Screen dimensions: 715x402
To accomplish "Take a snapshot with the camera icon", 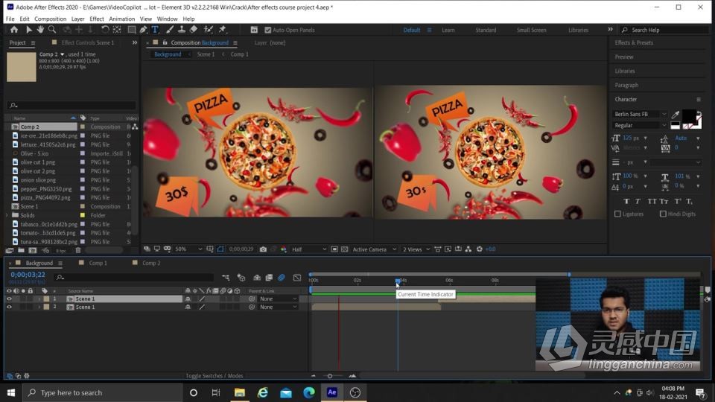I will [x=263, y=249].
